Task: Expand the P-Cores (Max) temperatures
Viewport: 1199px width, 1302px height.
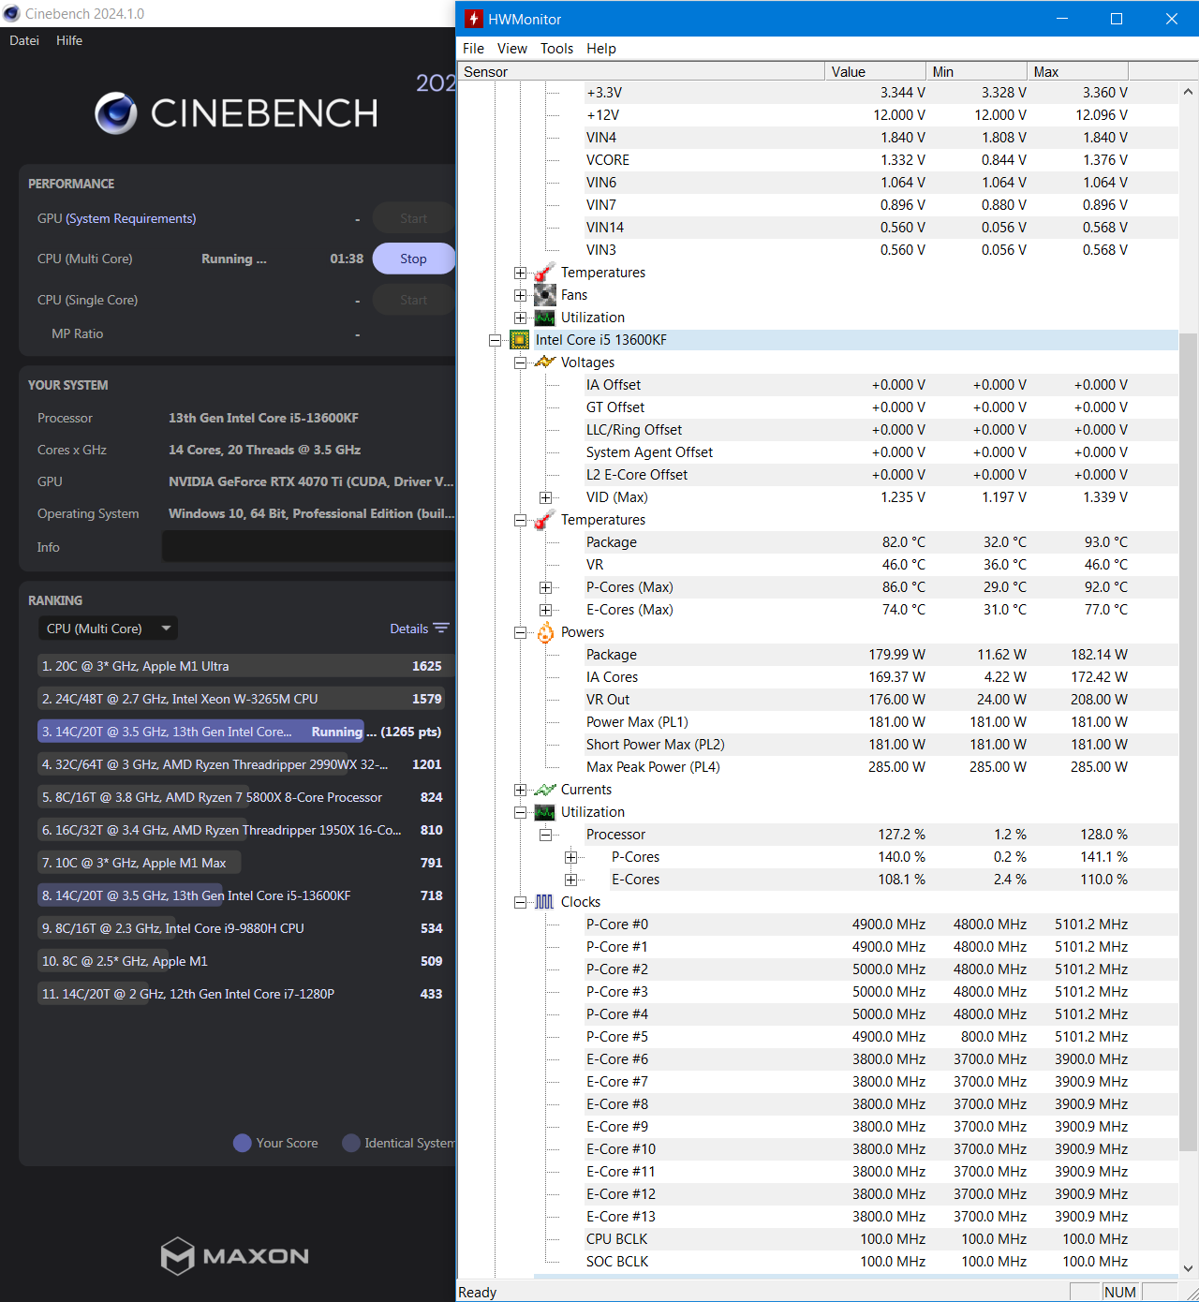Action: coord(545,587)
